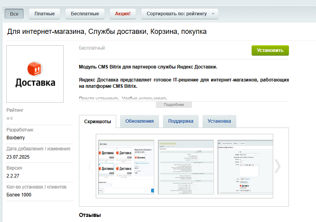Open the middle settings form screenshot thumbnail

point(186,167)
